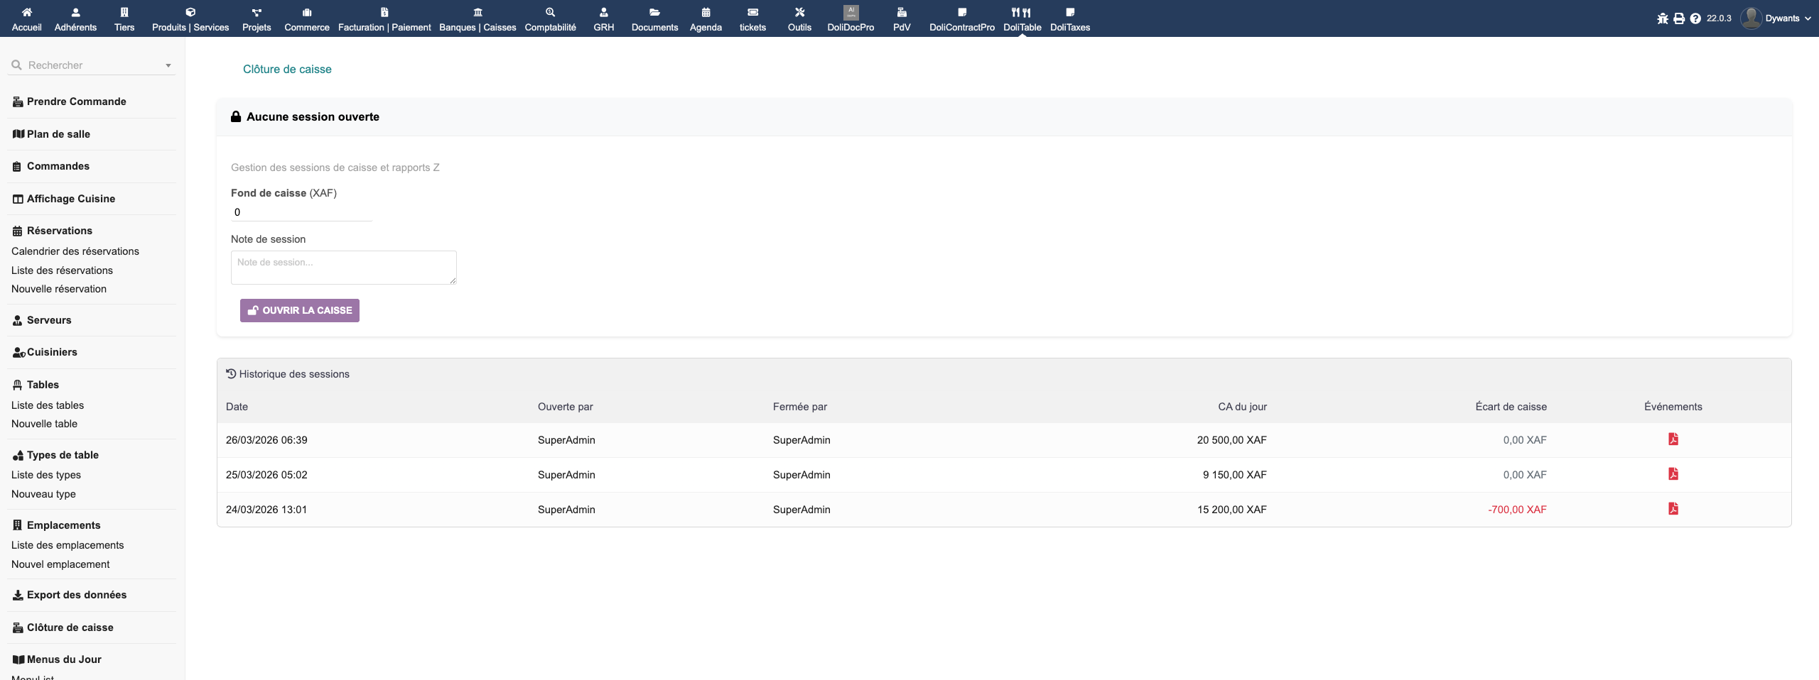
Task: Click the bug report icon
Action: (x=1663, y=18)
